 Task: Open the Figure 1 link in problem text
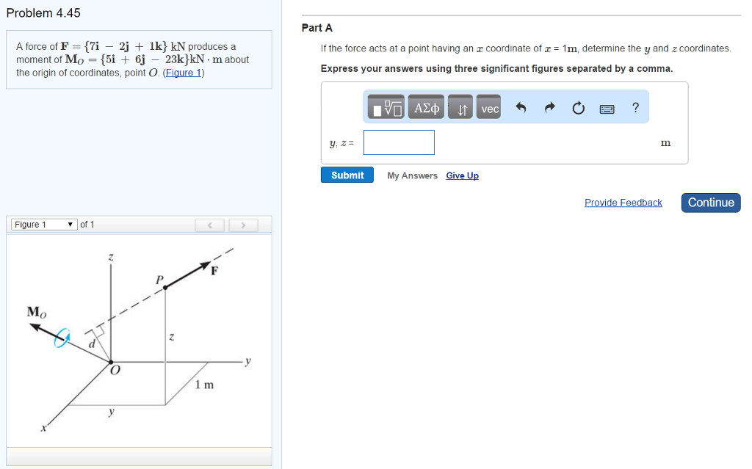[x=184, y=73]
